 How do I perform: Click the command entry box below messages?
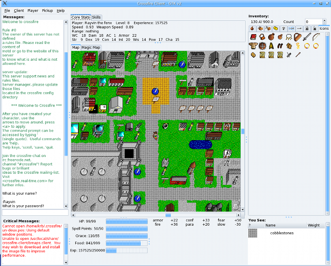[35, 212]
